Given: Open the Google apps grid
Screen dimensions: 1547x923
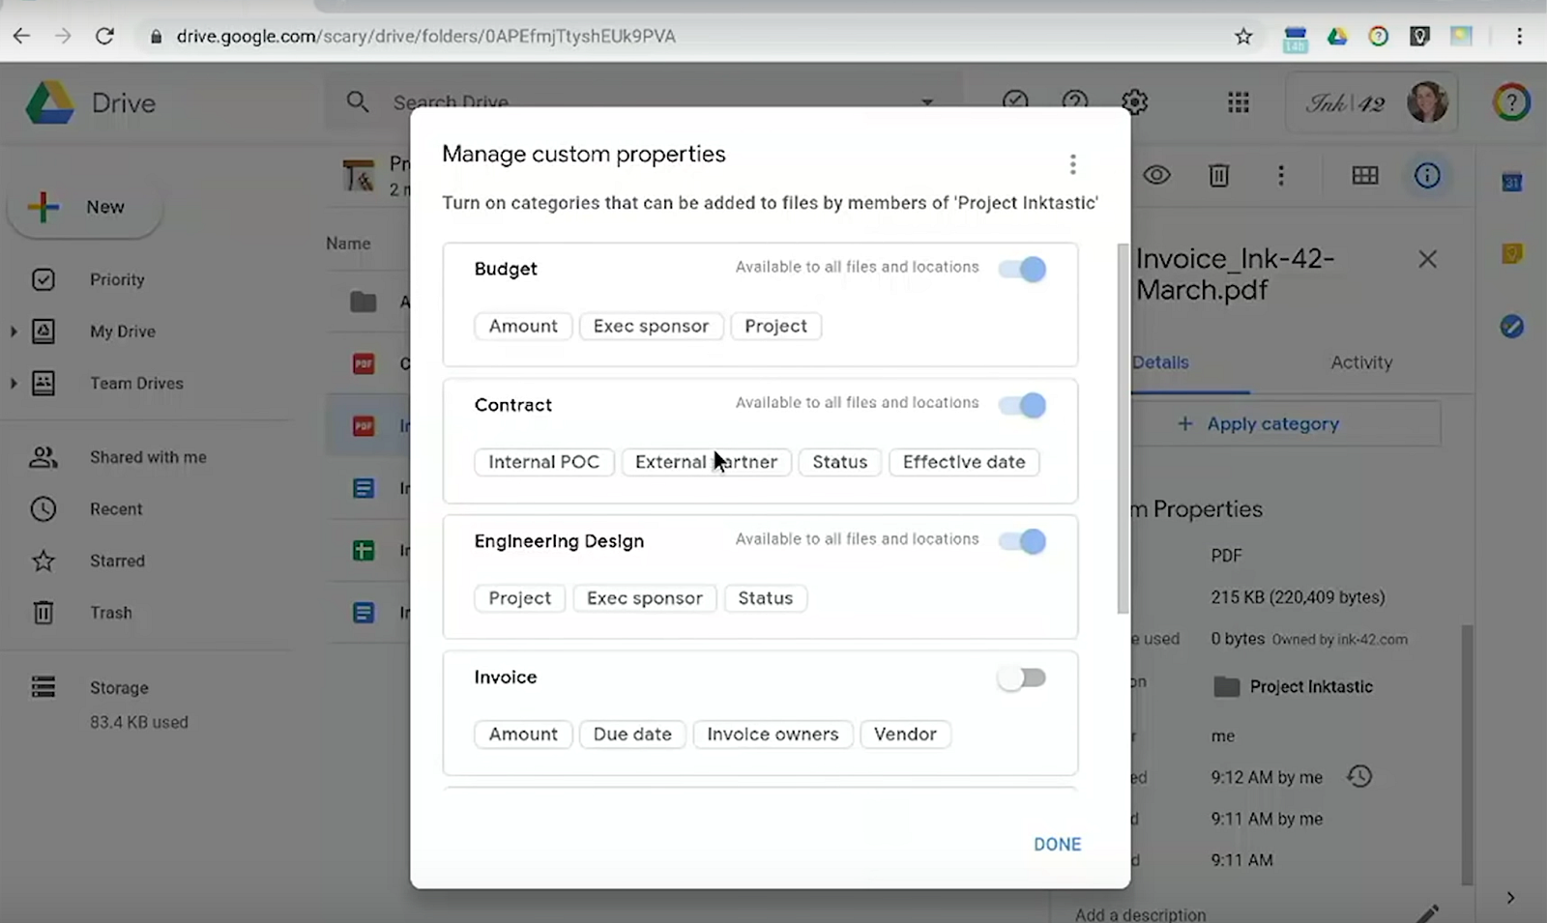Looking at the screenshot, I should [x=1239, y=102].
